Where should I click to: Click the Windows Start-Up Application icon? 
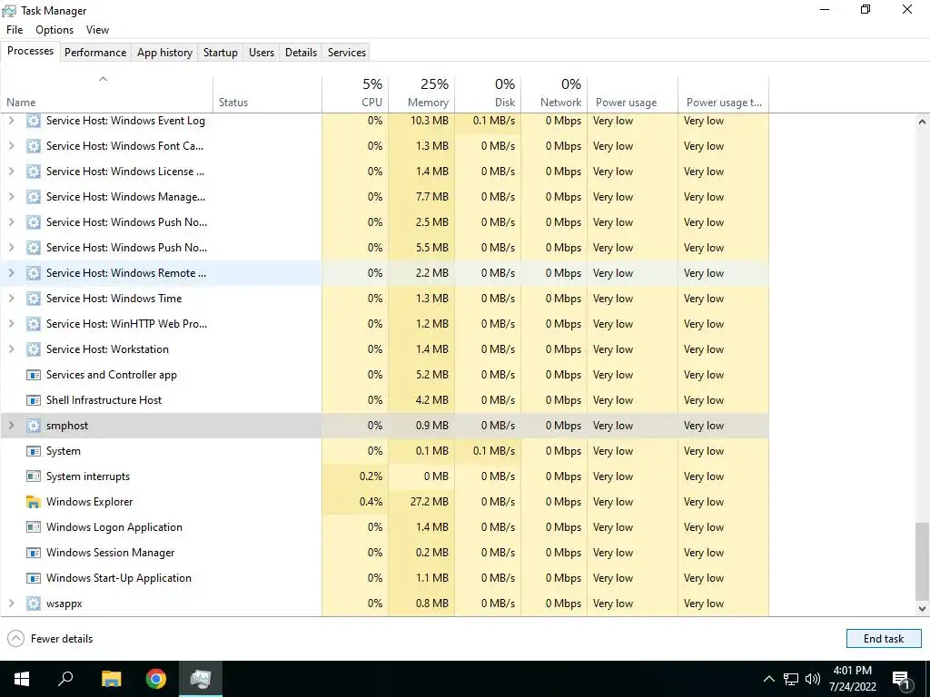(34, 578)
